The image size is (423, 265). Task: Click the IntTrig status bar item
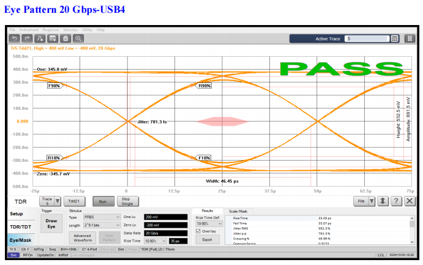point(39,249)
